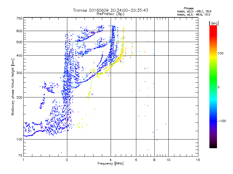Click the '[deg]' colorbar unit label

pos(214,23)
